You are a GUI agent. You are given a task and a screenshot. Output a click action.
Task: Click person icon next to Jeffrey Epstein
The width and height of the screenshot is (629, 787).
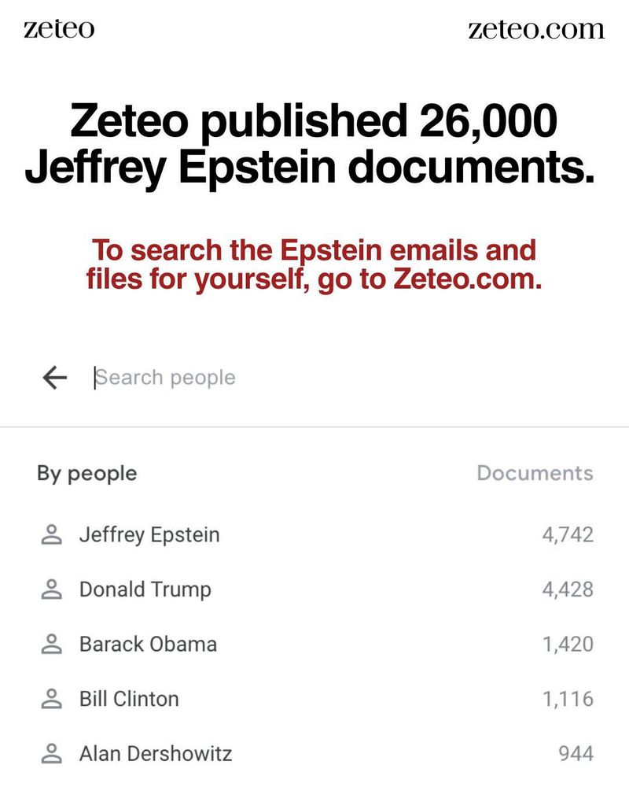click(x=51, y=534)
